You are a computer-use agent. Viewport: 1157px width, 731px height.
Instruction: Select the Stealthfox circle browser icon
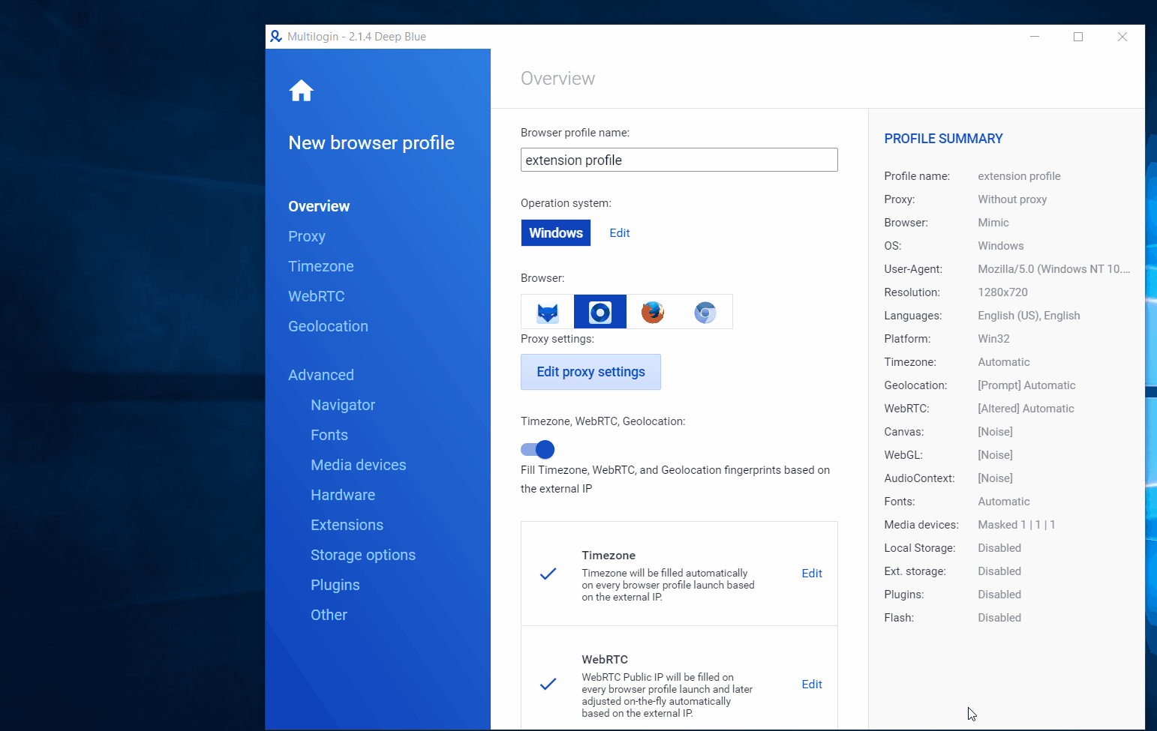click(x=600, y=312)
